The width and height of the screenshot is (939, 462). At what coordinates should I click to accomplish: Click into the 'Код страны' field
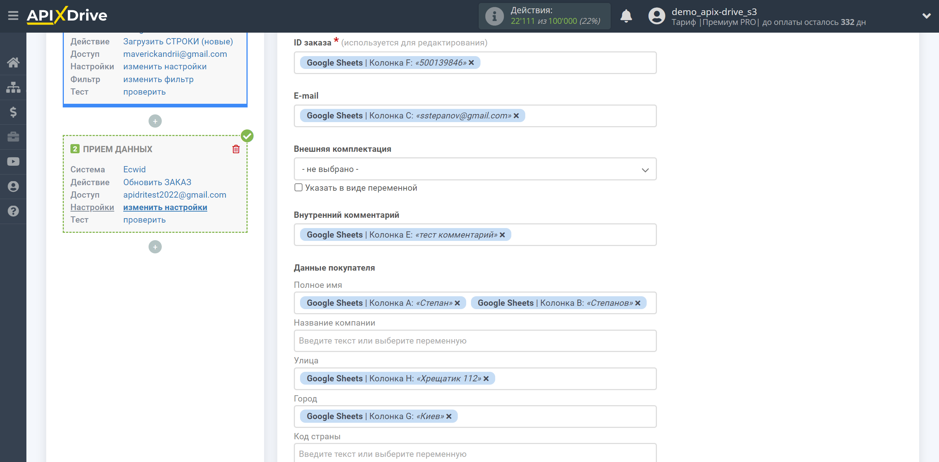pyautogui.click(x=475, y=454)
